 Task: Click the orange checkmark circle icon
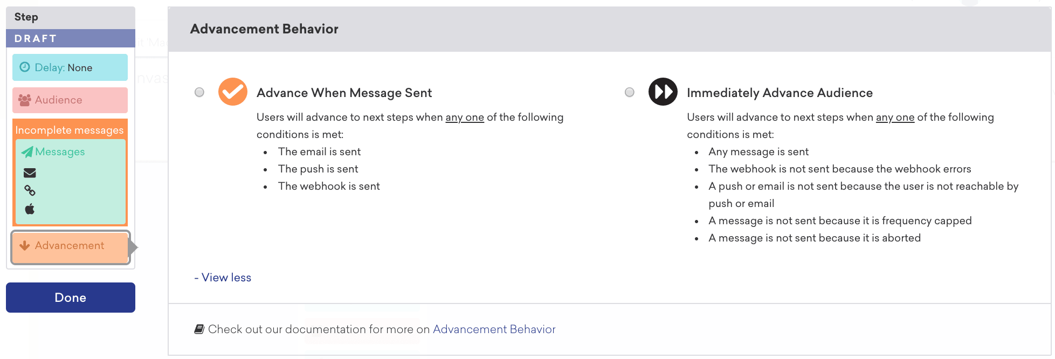[x=232, y=92]
